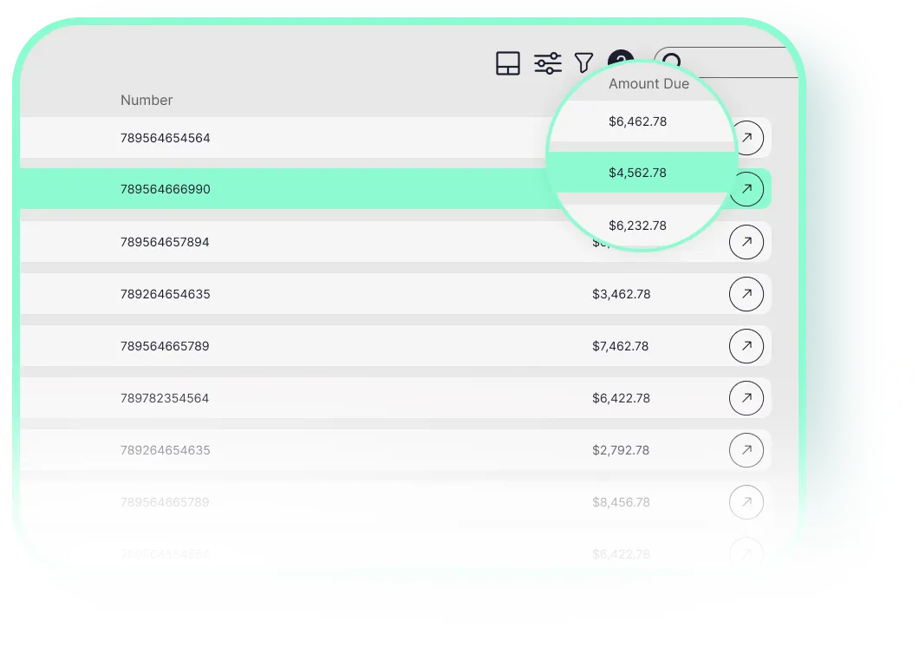Select number 789564654564
The image size is (919, 654).
tap(166, 138)
